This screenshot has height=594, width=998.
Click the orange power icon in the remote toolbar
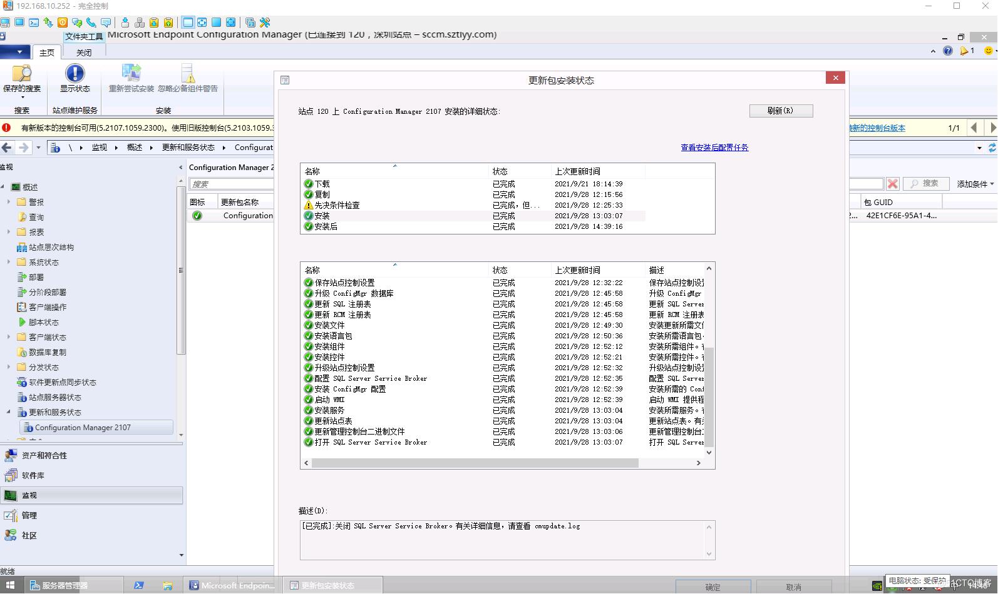click(63, 23)
